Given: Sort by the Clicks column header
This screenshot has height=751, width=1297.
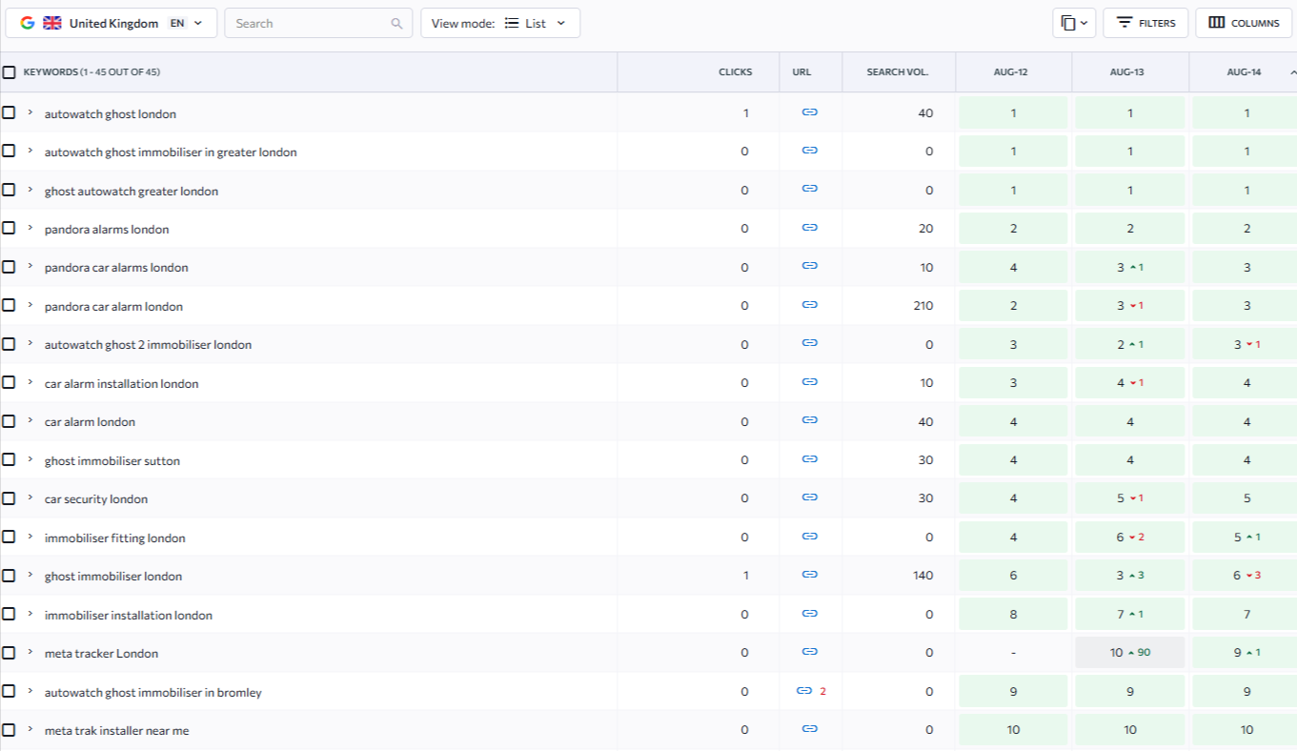Looking at the screenshot, I should [735, 72].
